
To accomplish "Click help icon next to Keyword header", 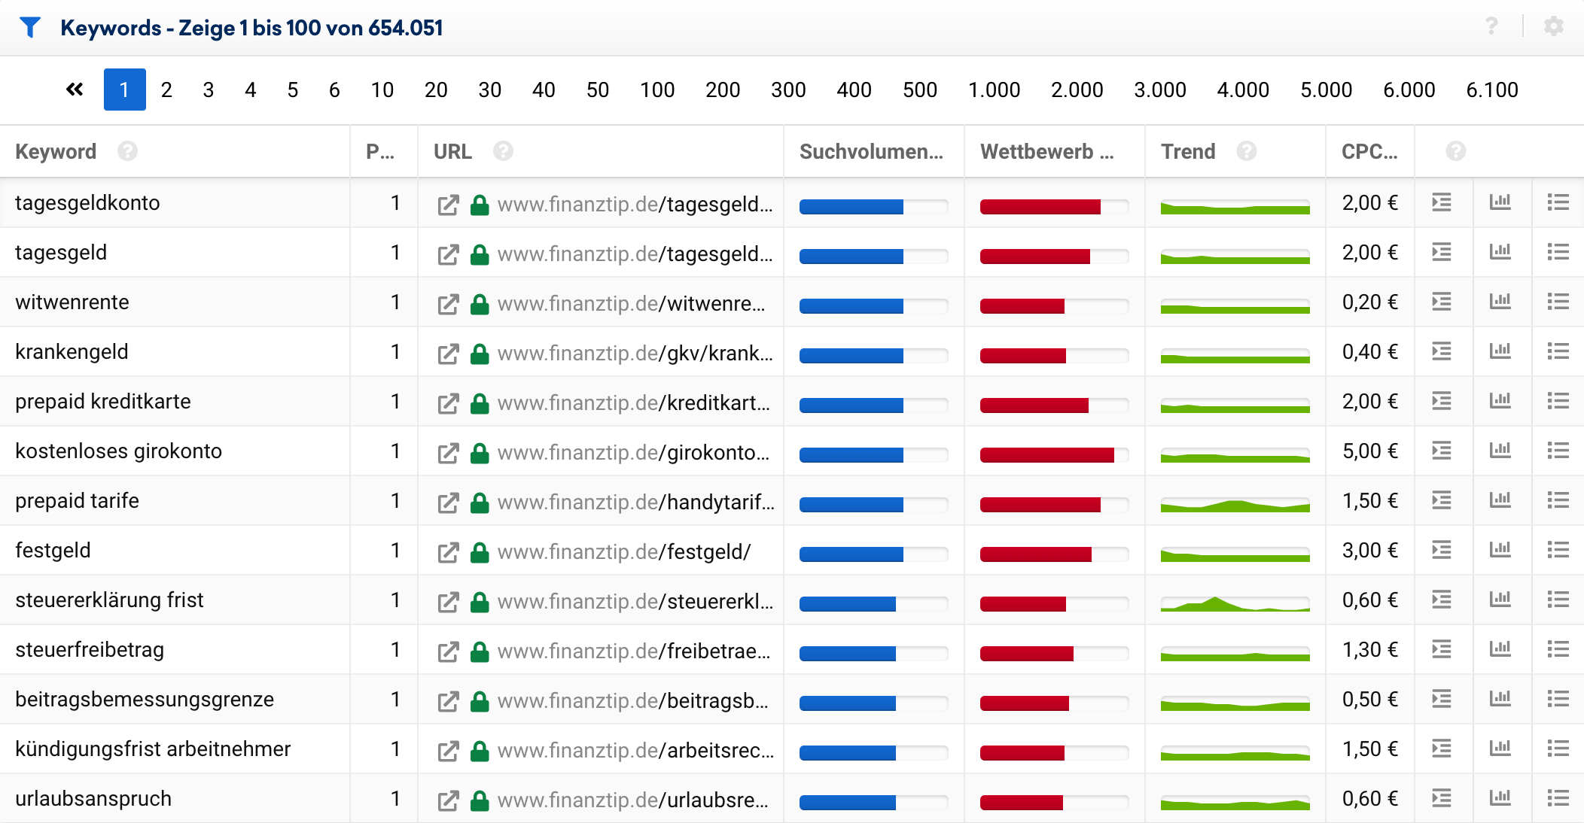I will 127,151.
